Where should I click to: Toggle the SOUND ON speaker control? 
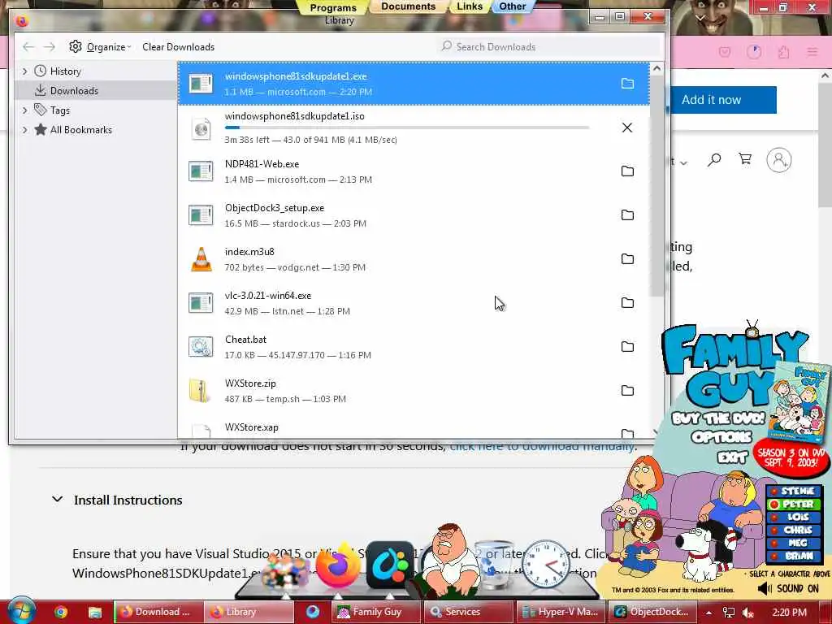[x=788, y=588]
